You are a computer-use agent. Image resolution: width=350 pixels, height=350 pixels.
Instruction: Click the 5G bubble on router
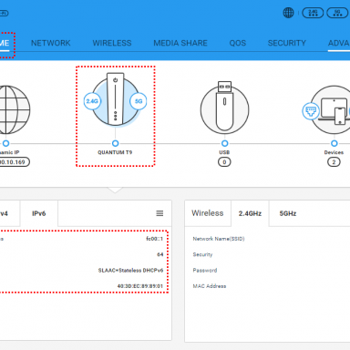(139, 101)
